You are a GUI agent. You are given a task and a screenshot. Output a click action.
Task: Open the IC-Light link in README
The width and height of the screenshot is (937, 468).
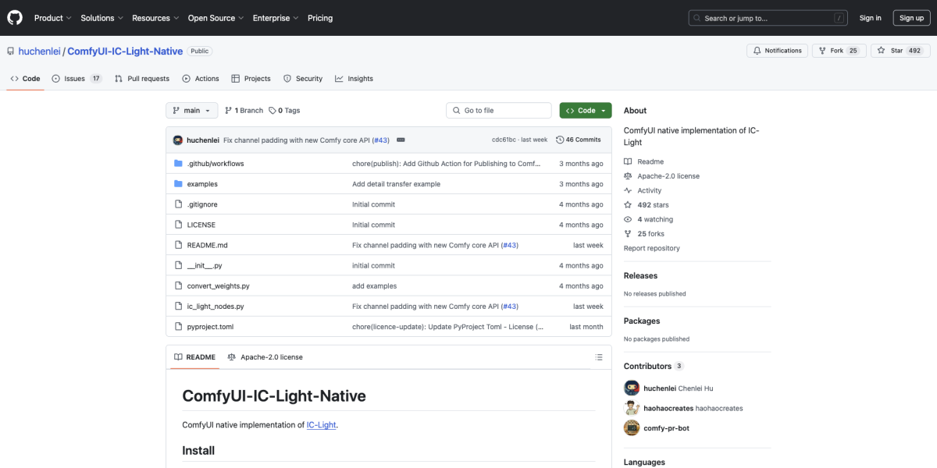coord(321,424)
